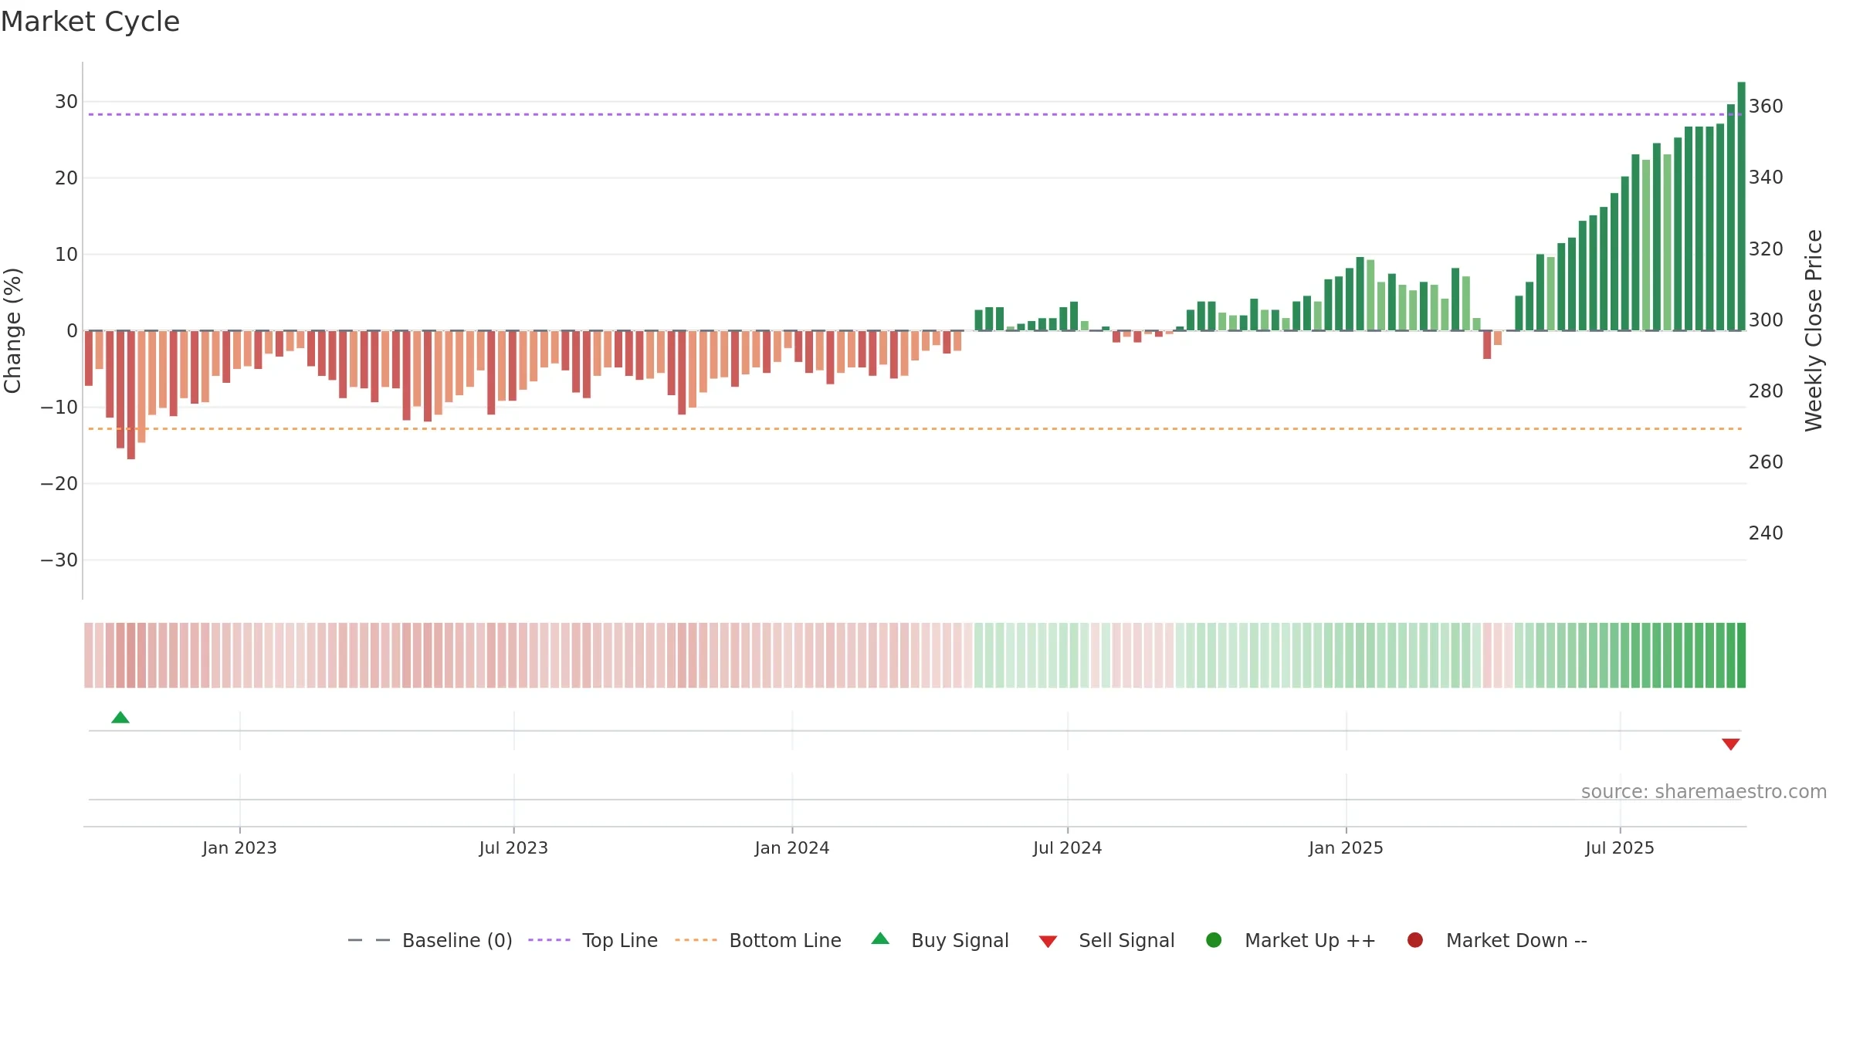Click the '360' right axis tick label

1766,107
